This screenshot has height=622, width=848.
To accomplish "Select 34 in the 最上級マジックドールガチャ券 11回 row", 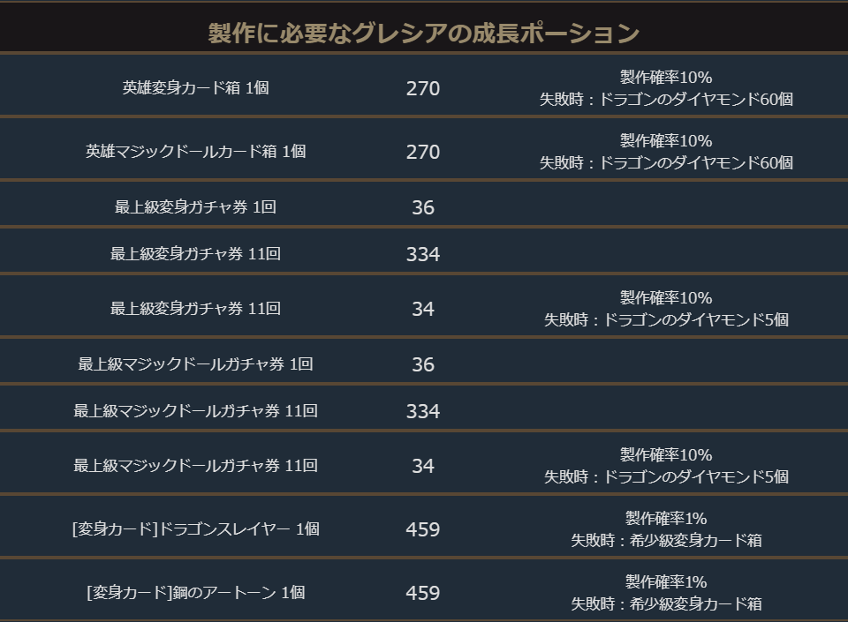I will [423, 467].
